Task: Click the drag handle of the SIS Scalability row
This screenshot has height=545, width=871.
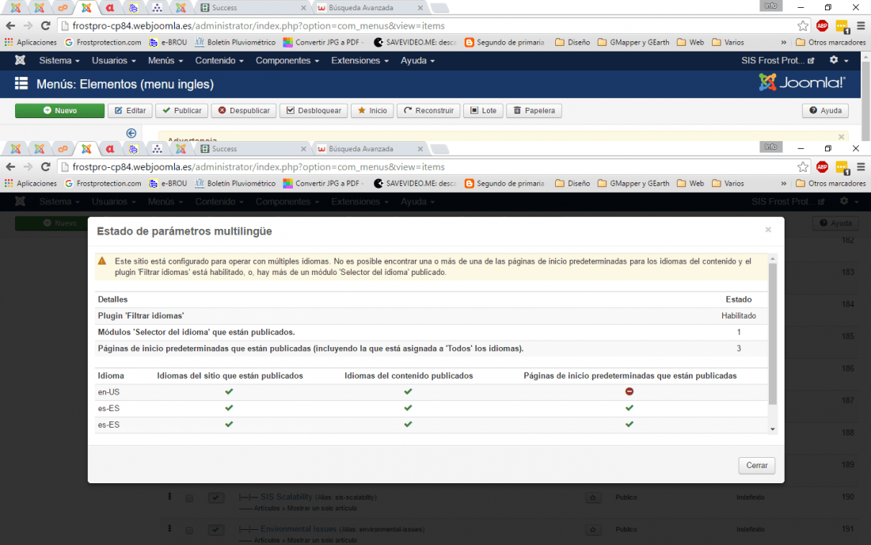Action: click(x=169, y=497)
